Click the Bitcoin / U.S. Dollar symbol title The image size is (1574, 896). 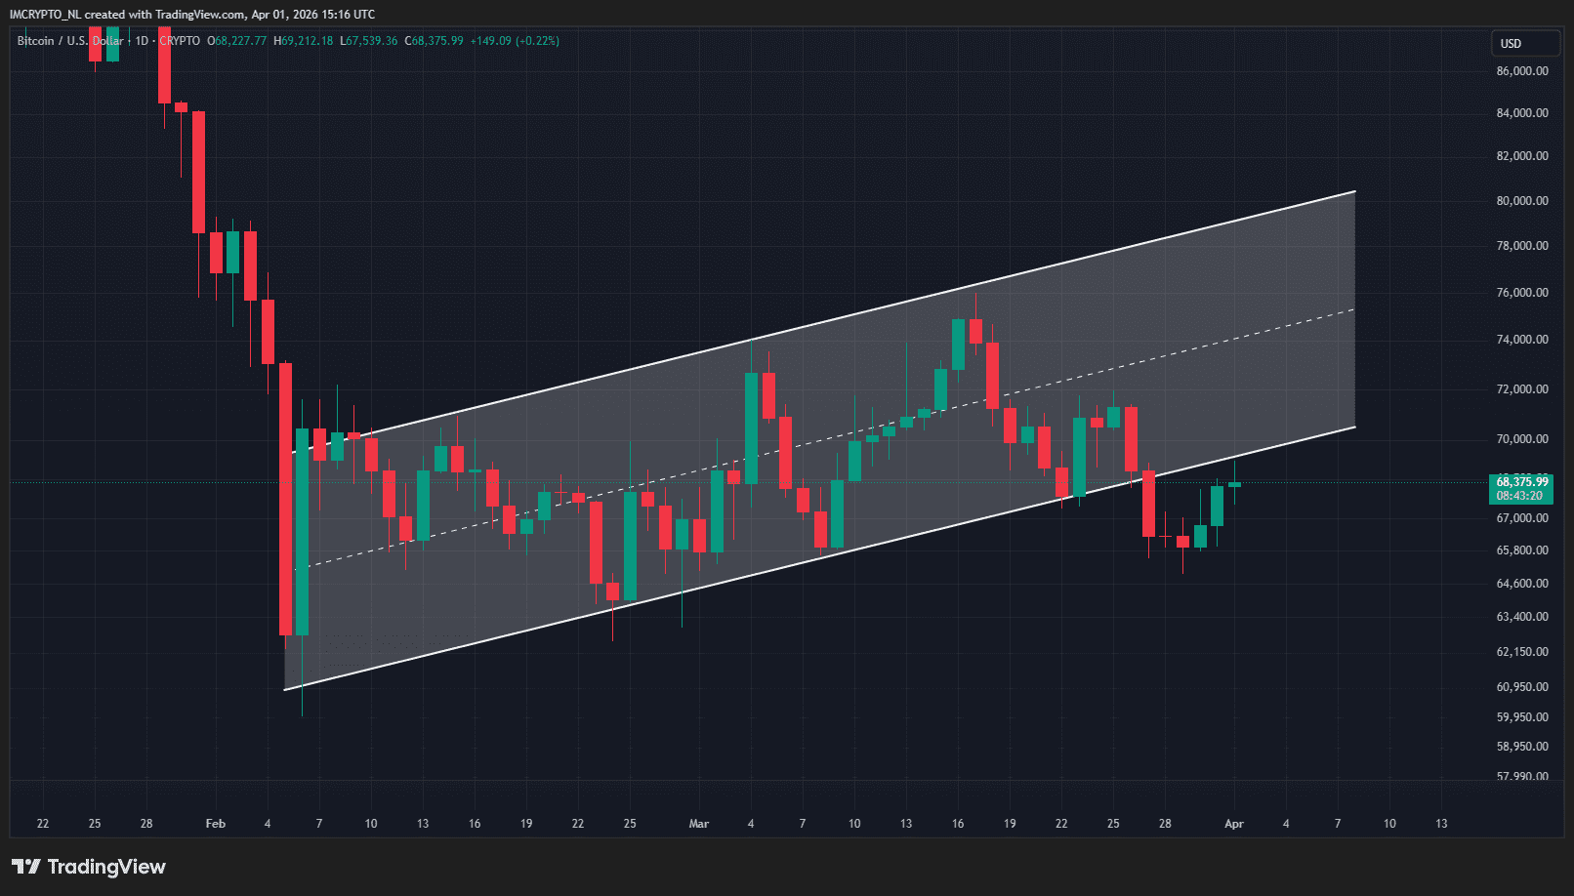(x=70, y=41)
